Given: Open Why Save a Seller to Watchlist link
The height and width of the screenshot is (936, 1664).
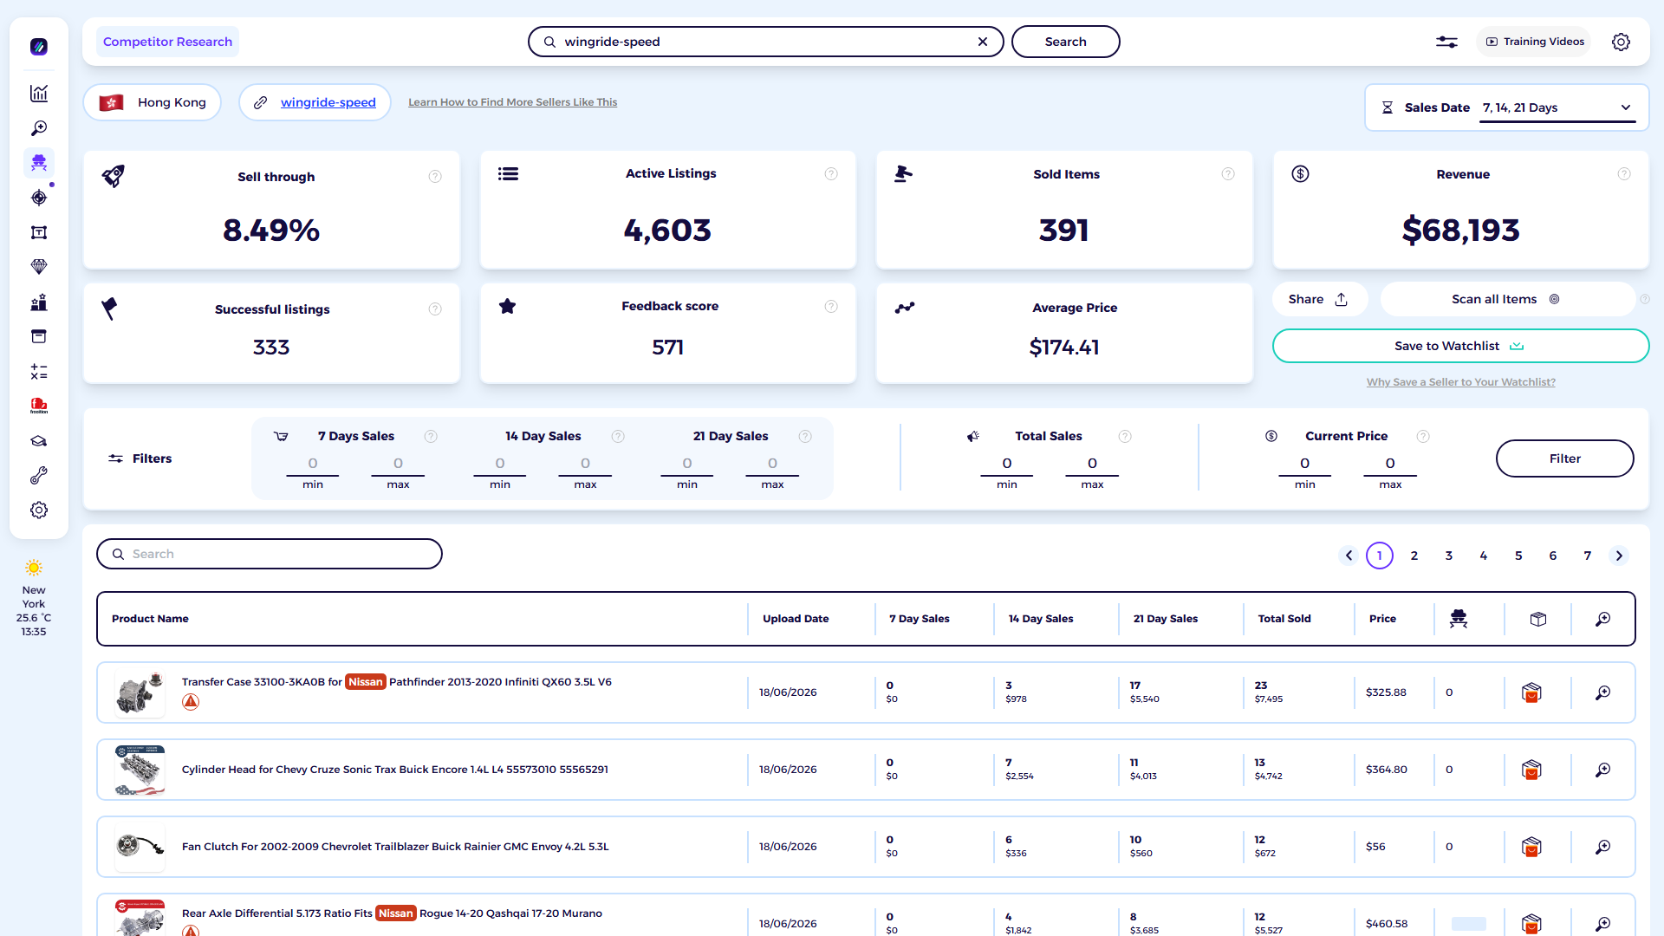Looking at the screenshot, I should [x=1461, y=382].
